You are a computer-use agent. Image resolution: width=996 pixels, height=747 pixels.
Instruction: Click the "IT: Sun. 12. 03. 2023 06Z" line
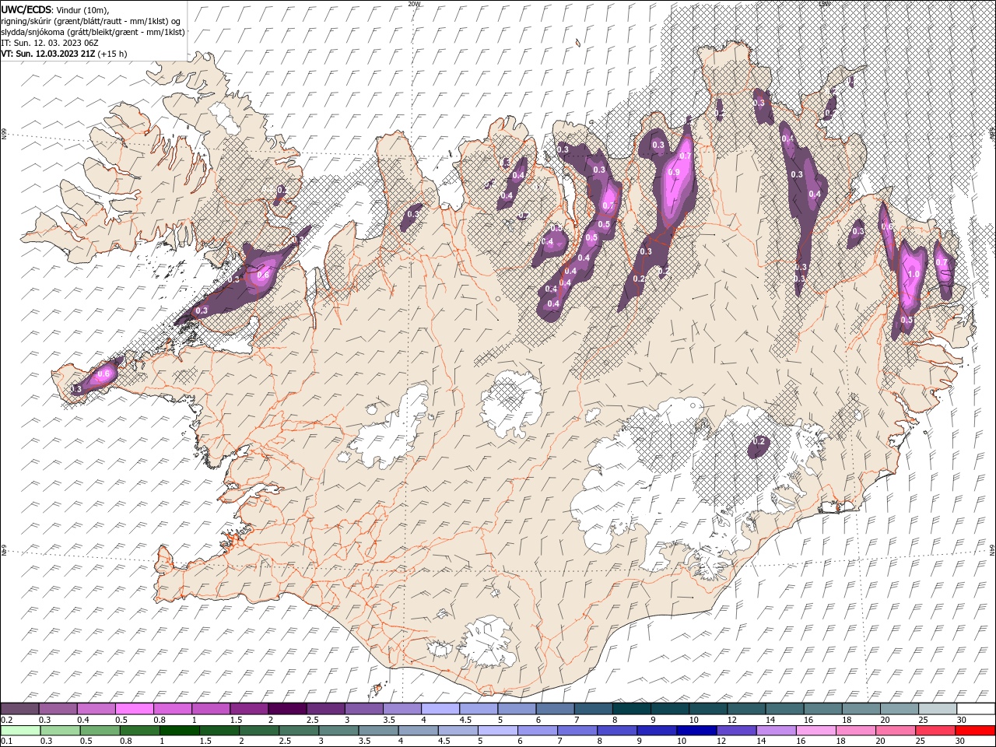(48, 43)
